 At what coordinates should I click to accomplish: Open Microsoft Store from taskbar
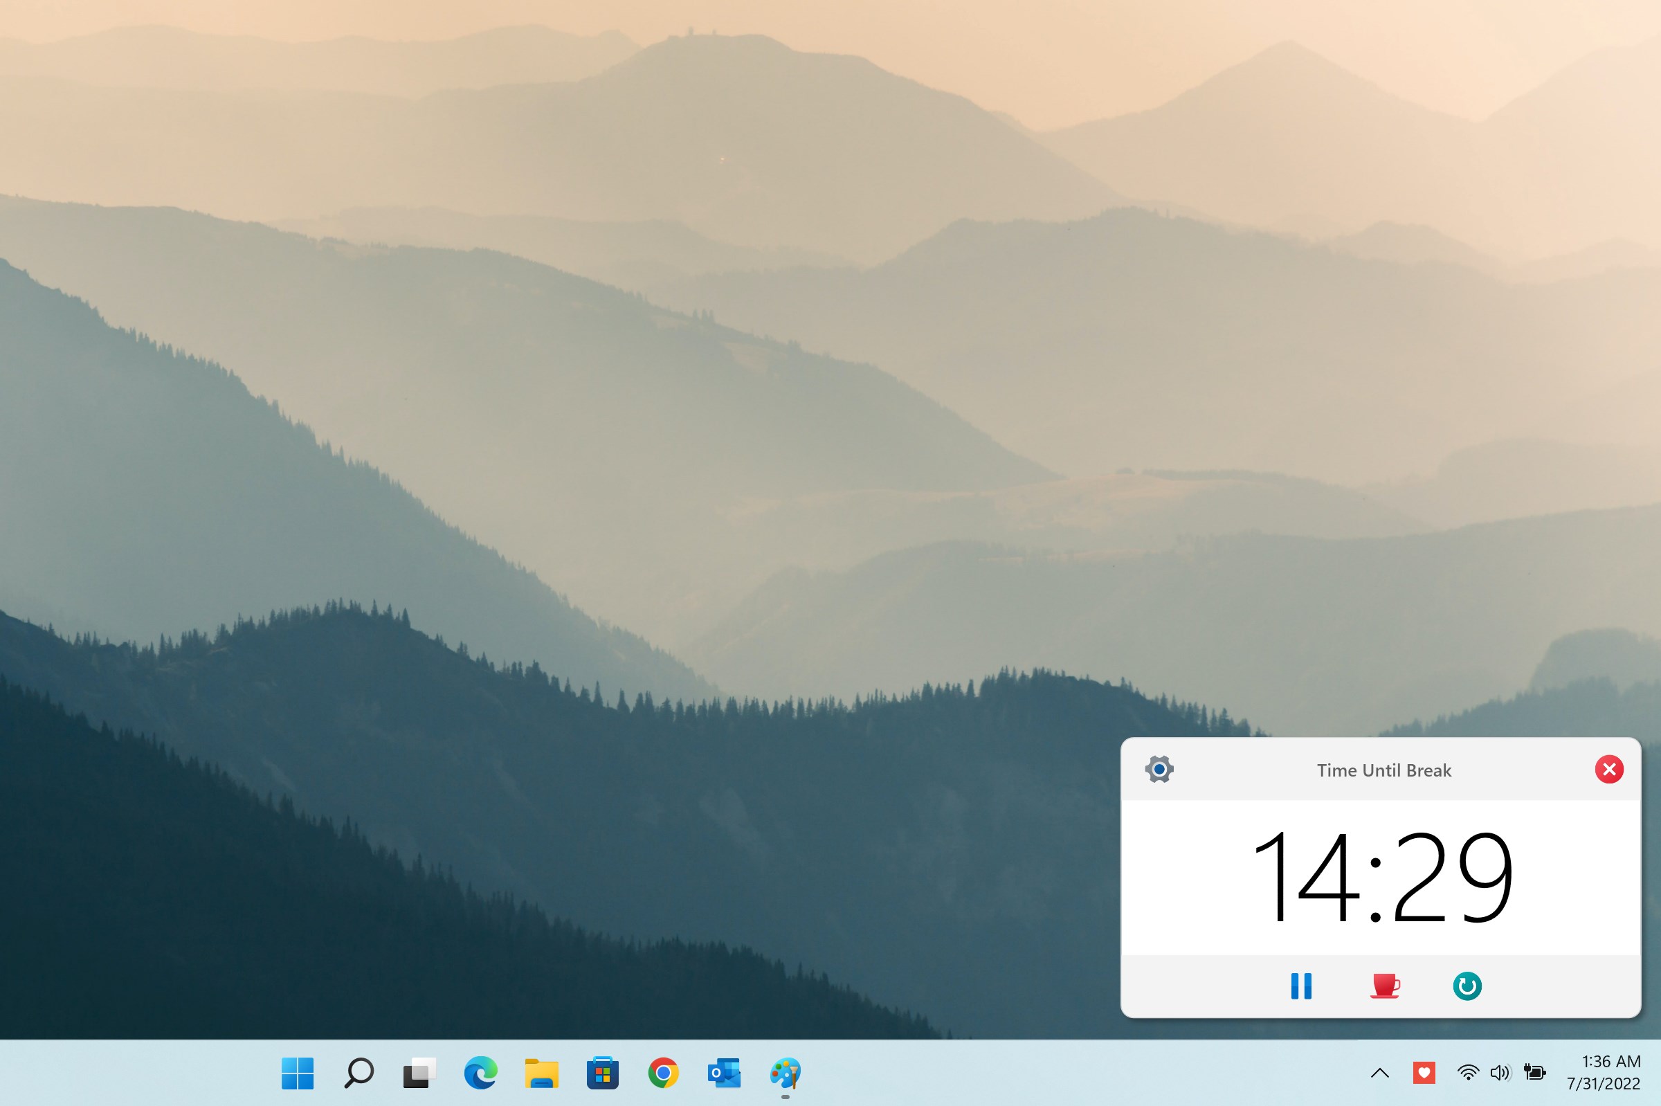(x=602, y=1073)
